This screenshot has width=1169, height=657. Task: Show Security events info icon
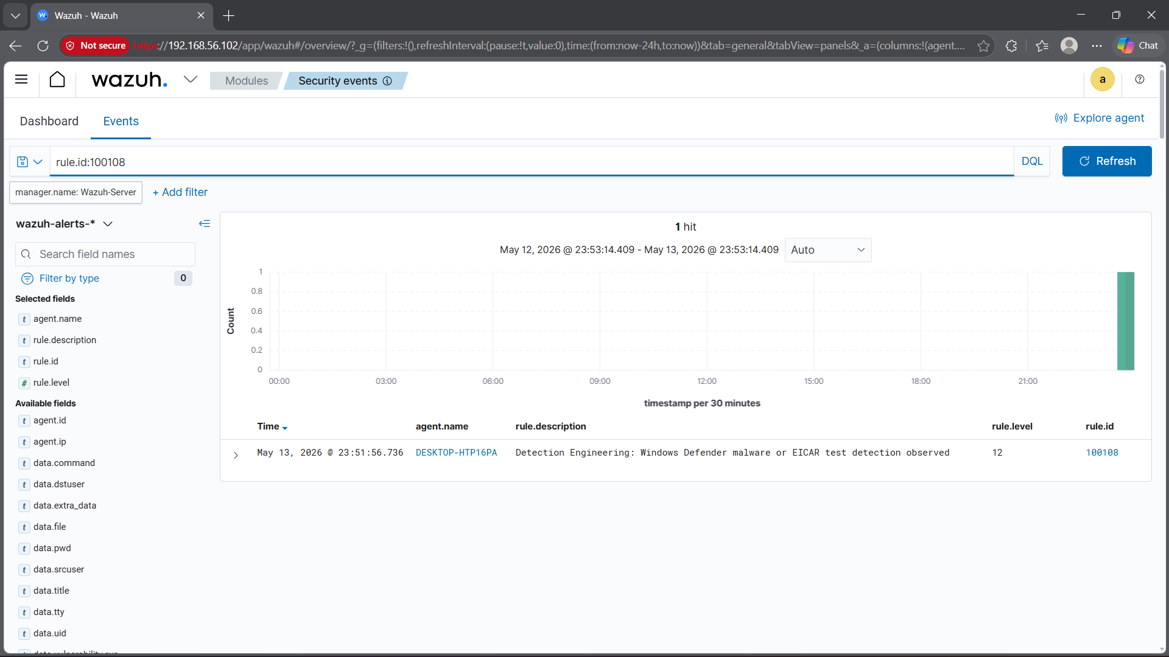coord(387,81)
